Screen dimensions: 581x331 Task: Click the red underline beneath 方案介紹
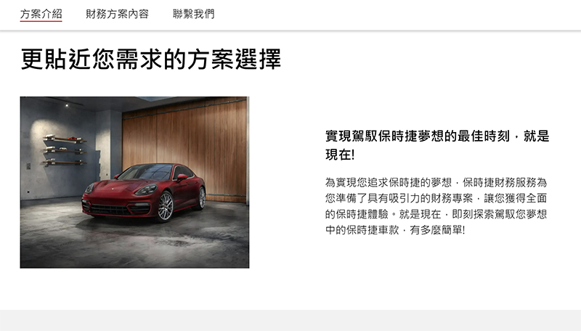pyautogui.click(x=41, y=21)
